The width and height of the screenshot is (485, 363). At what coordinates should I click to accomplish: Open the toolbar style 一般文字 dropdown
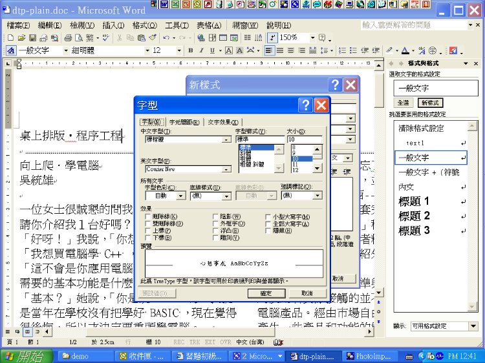(65, 50)
